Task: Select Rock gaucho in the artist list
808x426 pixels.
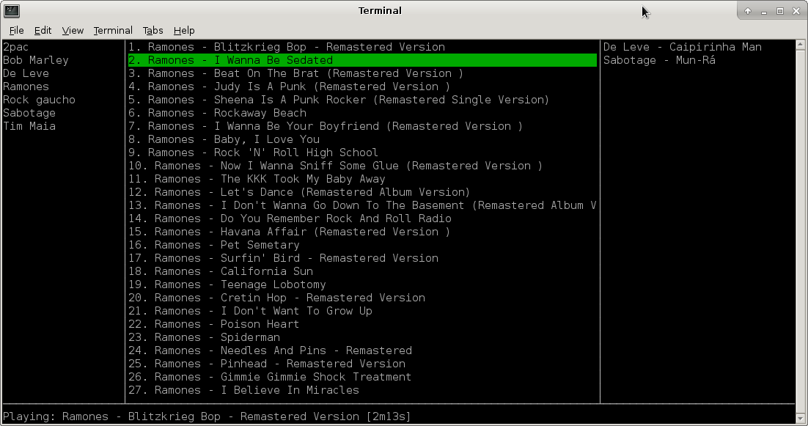Action: [39, 100]
